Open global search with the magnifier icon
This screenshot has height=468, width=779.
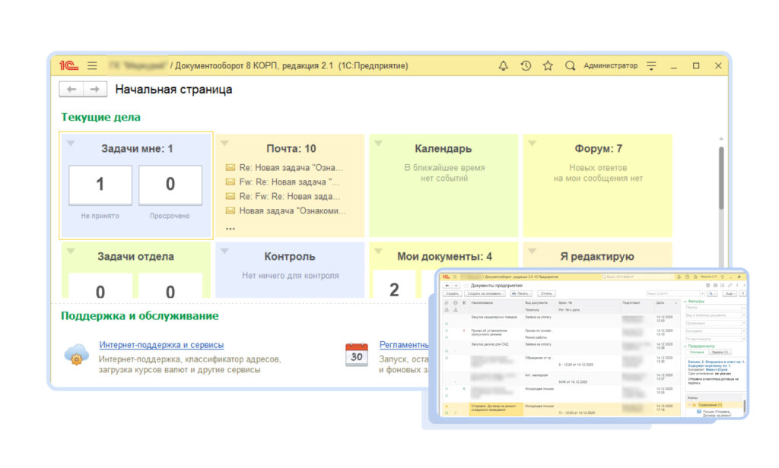tap(569, 66)
